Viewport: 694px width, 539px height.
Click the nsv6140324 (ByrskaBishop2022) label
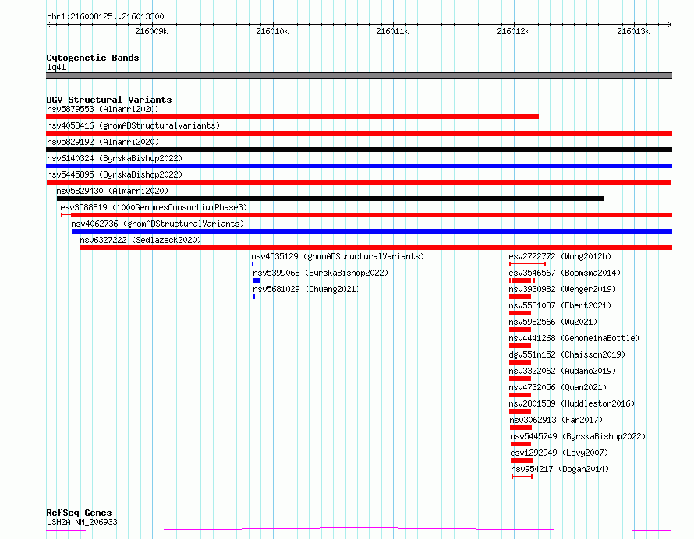[115, 158]
